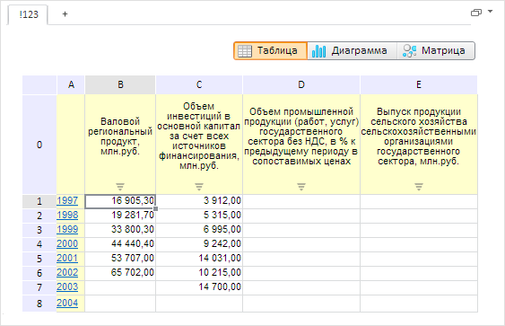Select the cell with 14 031,00
Screen dimensions: 505x326
tap(199, 259)
